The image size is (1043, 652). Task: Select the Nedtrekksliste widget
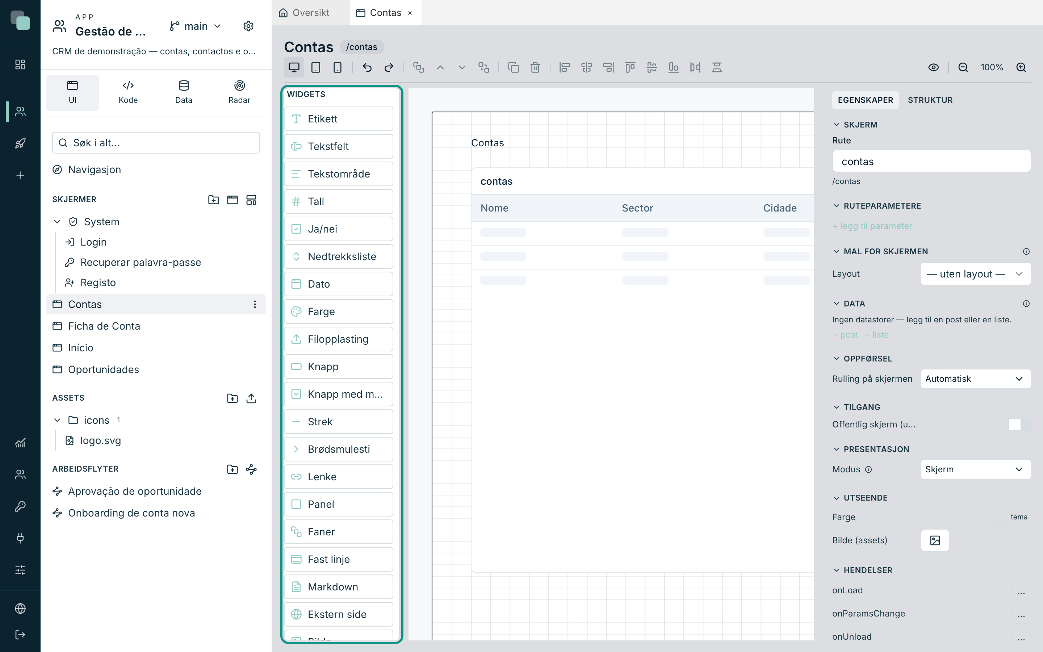pyautogui.click(x=339, y=256)
